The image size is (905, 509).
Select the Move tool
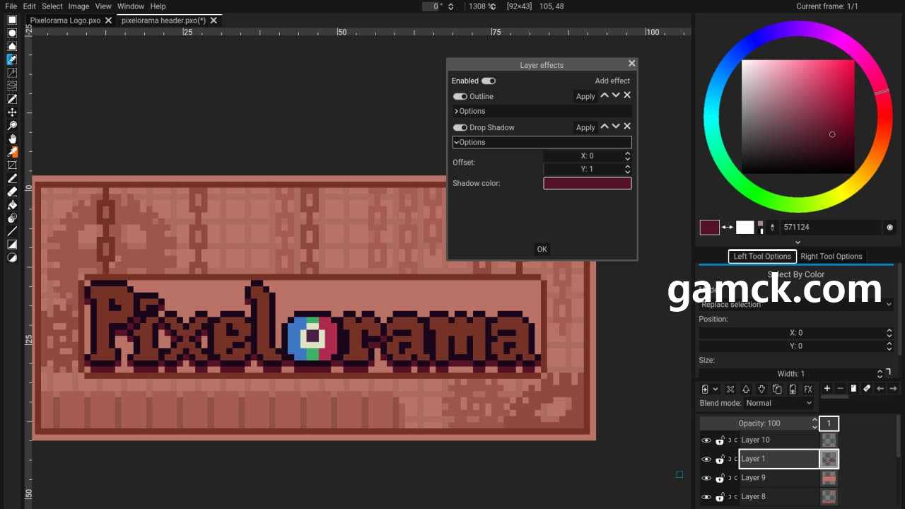(x=12, y=112)
